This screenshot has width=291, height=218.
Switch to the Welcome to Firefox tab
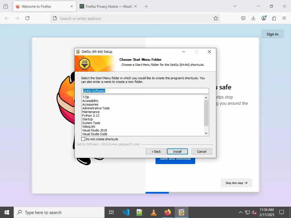pos(45,7)
